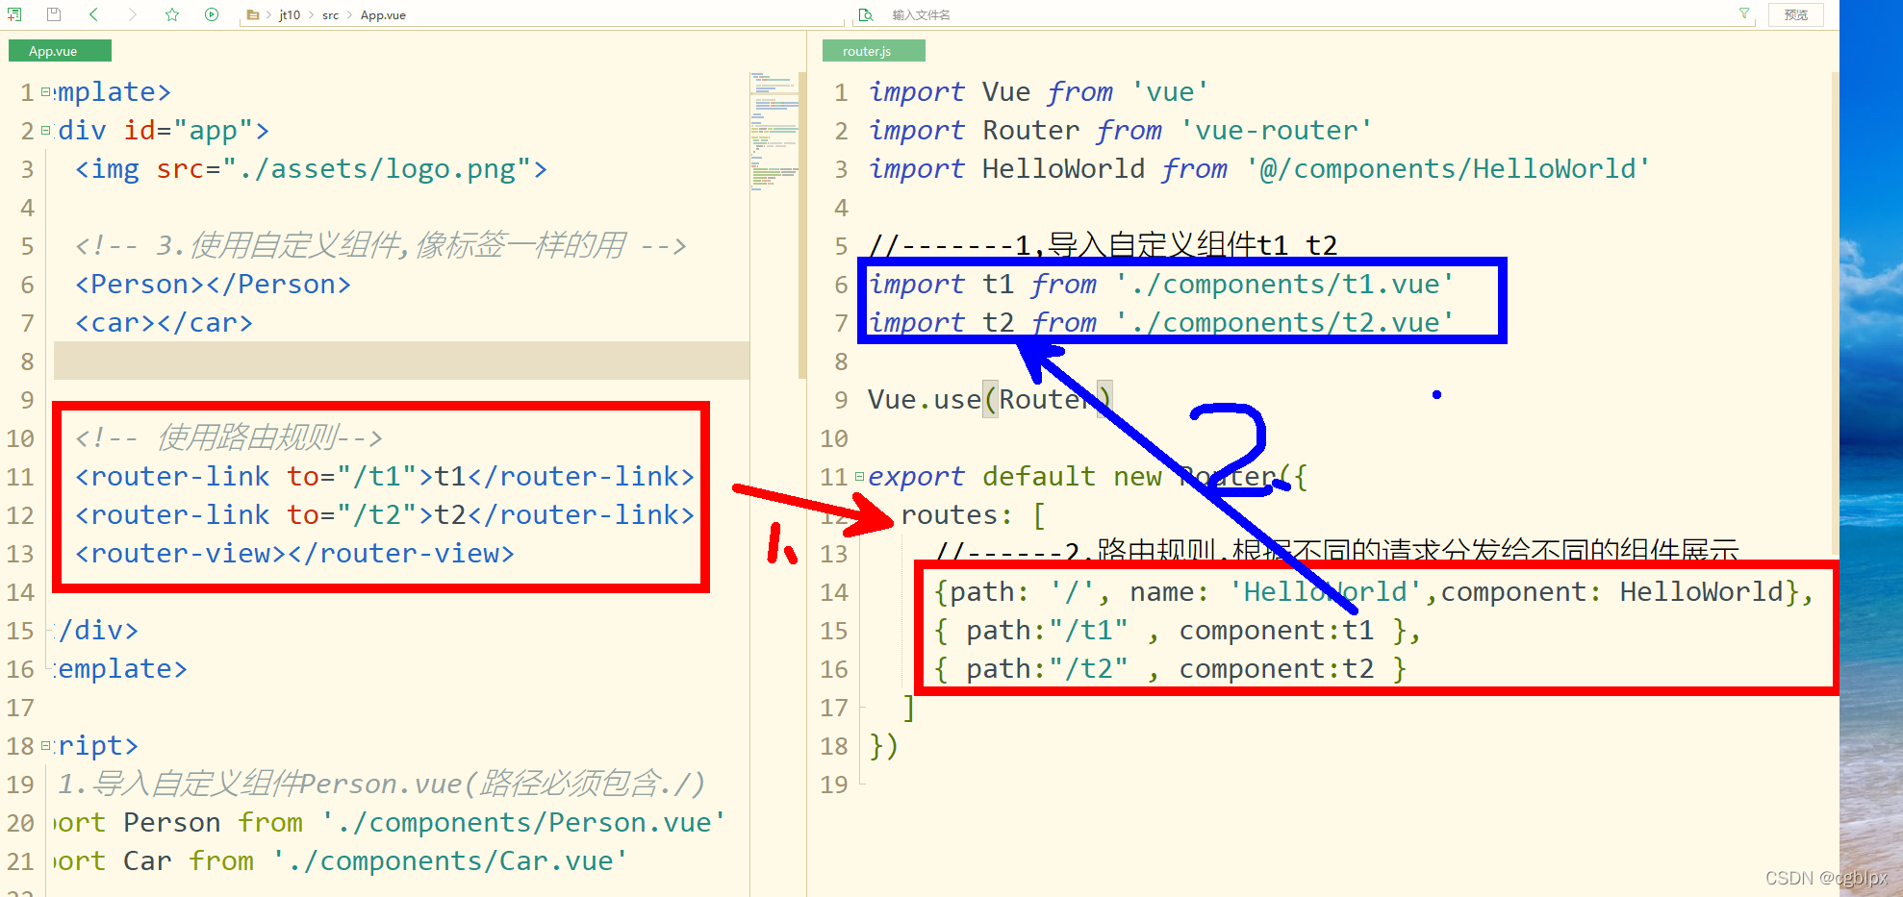Click the path '/' HelloWorld route line
1903x897 pixels.
(x=1374, y=592)
